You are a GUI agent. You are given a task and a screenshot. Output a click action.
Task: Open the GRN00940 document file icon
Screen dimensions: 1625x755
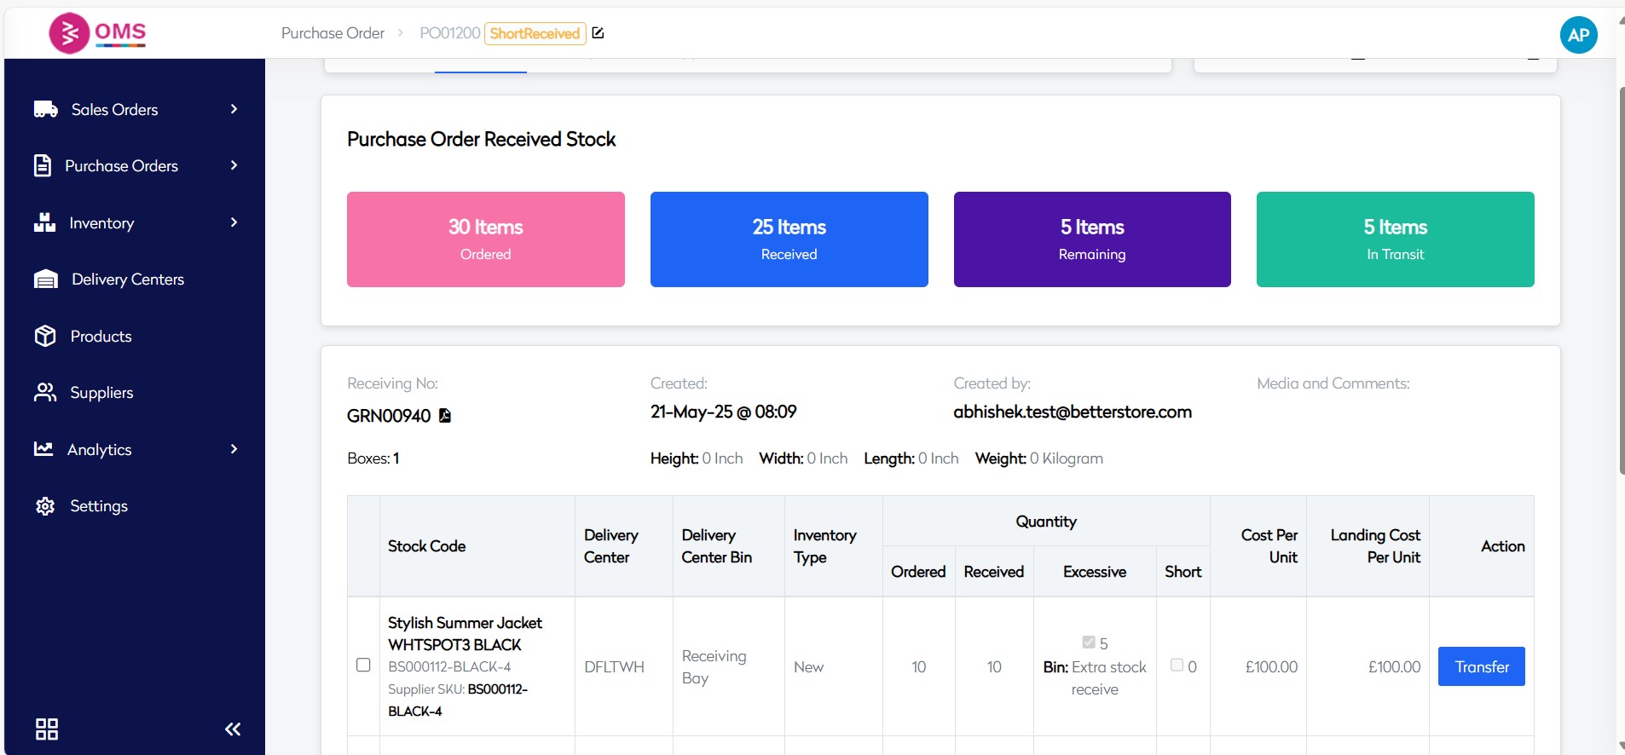(x=445, y=416)
